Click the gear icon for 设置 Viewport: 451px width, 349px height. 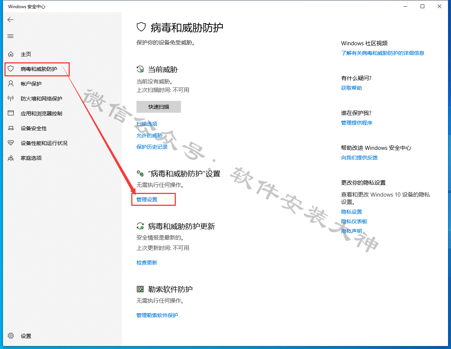11,336
